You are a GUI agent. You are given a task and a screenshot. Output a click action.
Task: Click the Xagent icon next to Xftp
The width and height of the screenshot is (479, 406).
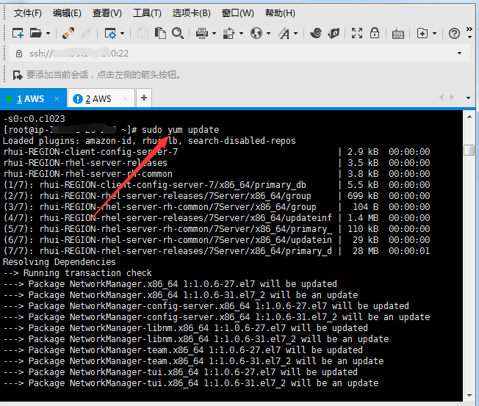[334, 33]
